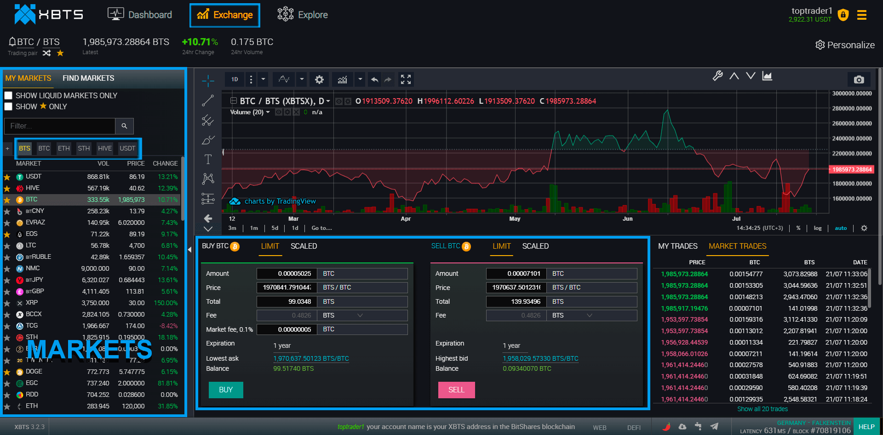
Task: Select the ETH base market tab
Action: tap(63, 148)
